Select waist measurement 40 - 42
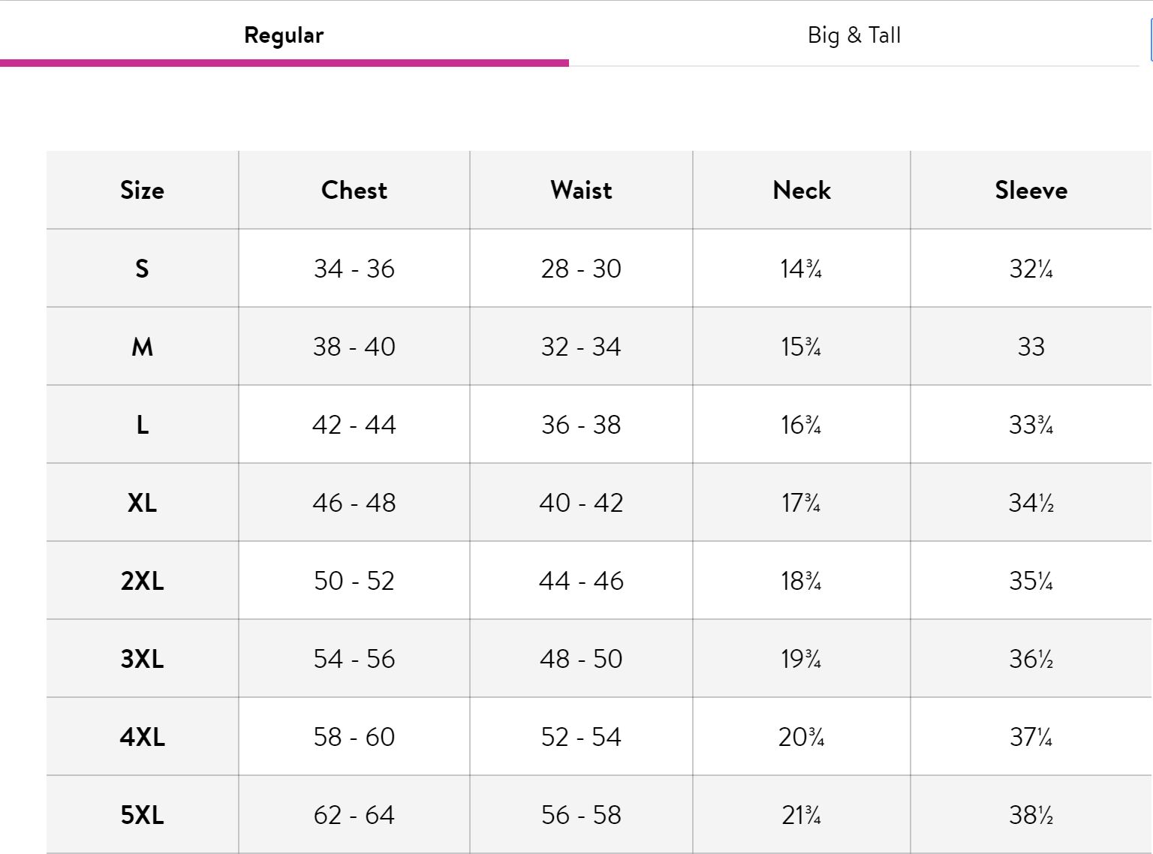Screen dimensions: 1153x854 pyautogui.click(x=581, y=503)
